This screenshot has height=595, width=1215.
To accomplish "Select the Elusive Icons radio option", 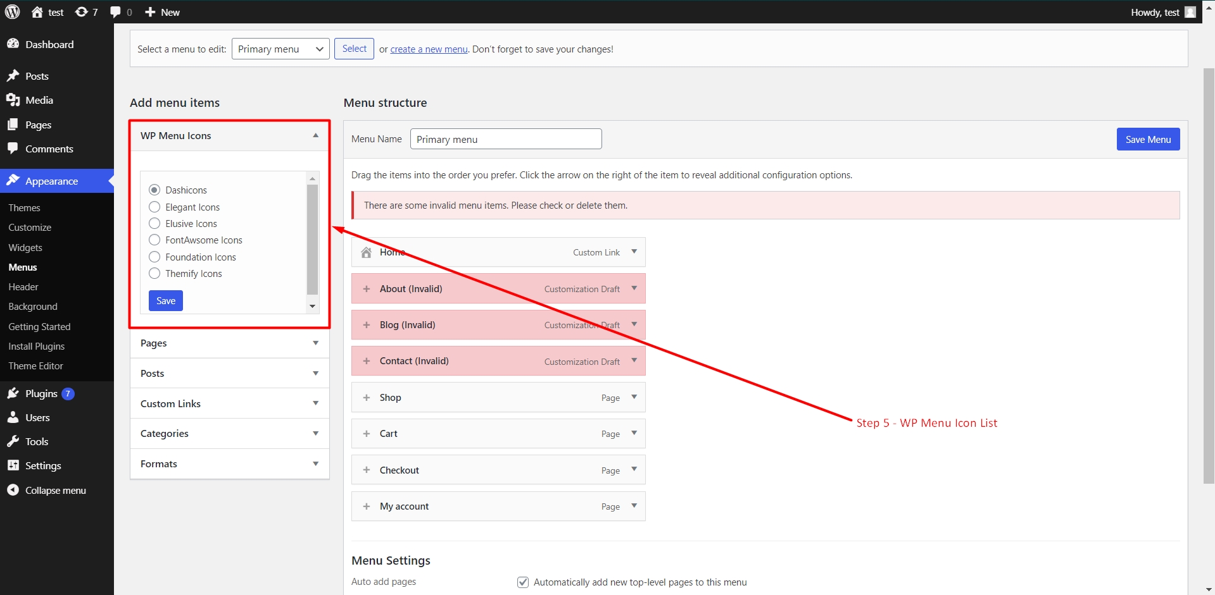I will coord(154,223).
